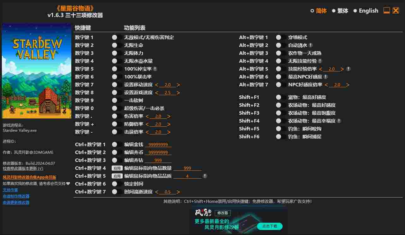The width and height of the screenshot is (405, 235).
Task: Toggle the 编辑金钱 switch
Action: pyautogui.click(x=117, y=144)
